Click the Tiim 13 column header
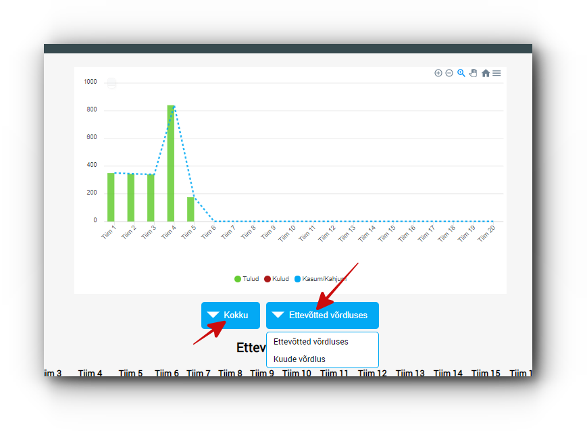The height and width of the screenshot is (431, 587). [x=410, y=373]
